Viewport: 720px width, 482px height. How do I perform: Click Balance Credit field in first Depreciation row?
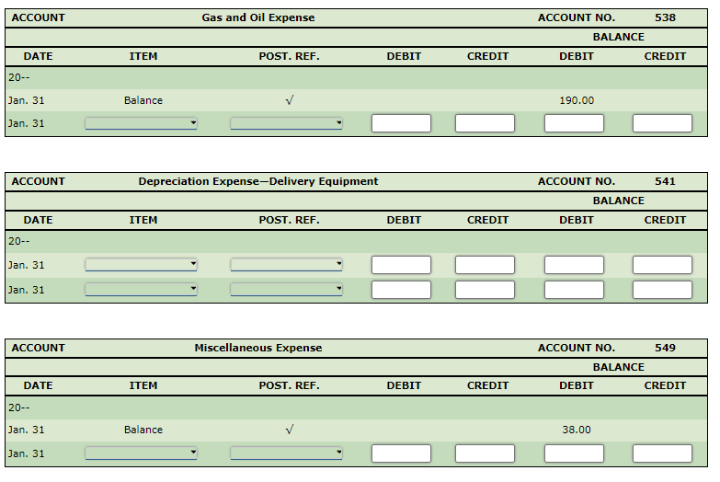click(662, 265)
